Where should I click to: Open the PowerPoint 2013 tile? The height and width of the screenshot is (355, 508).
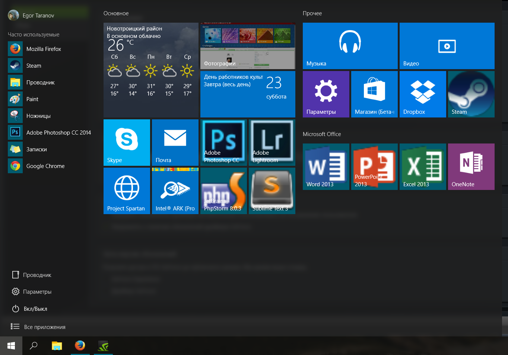click(374, 167)
